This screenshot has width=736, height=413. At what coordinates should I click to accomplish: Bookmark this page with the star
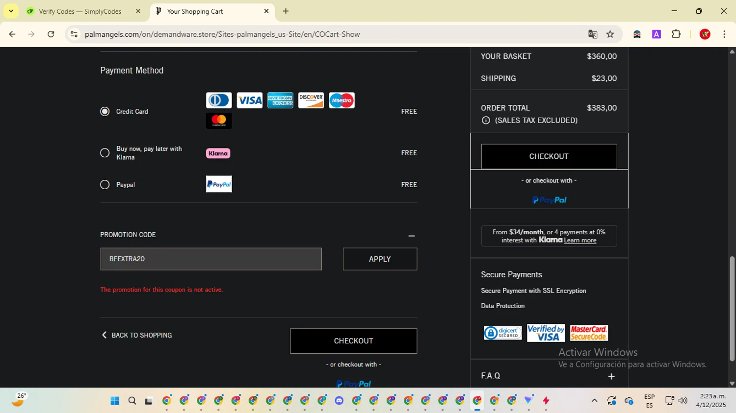[610, 34]
